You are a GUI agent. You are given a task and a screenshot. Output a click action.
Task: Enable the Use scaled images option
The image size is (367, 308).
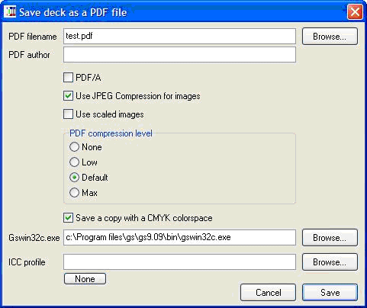tap(68, 114)
